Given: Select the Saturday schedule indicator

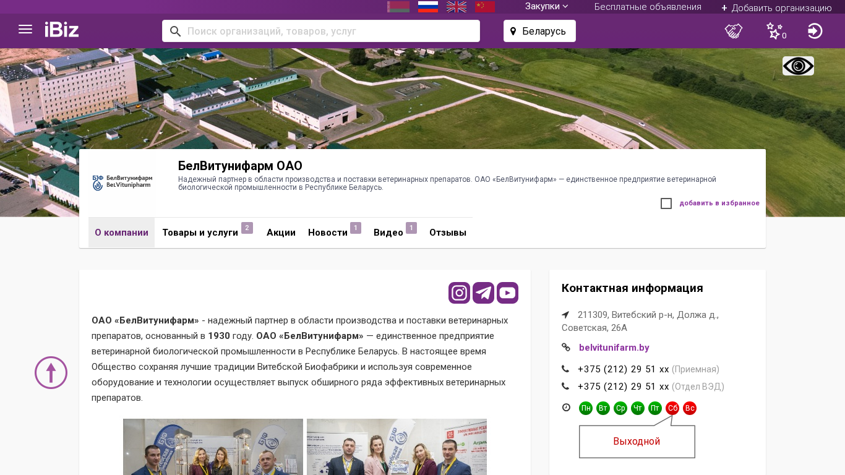Looking at the screenshot, I should point(672,408).
